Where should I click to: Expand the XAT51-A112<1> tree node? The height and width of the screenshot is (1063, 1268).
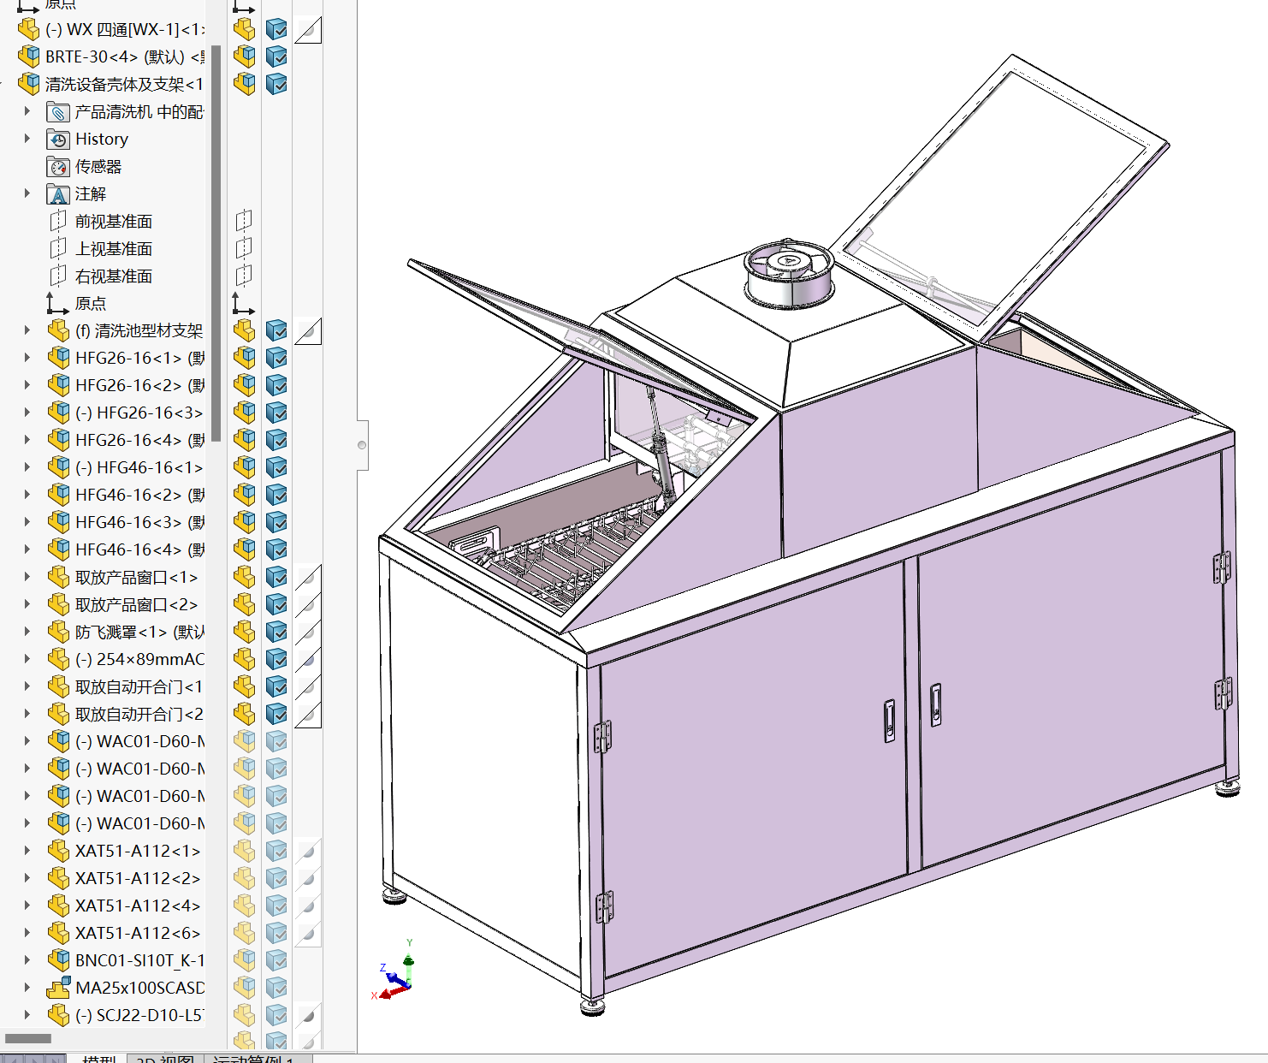(x=27, y=851)
